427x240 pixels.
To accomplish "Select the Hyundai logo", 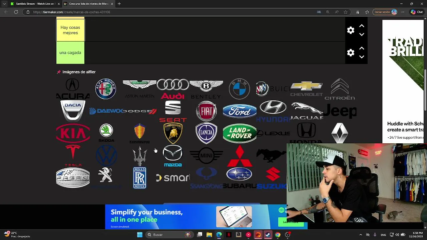I will (273, 111).
